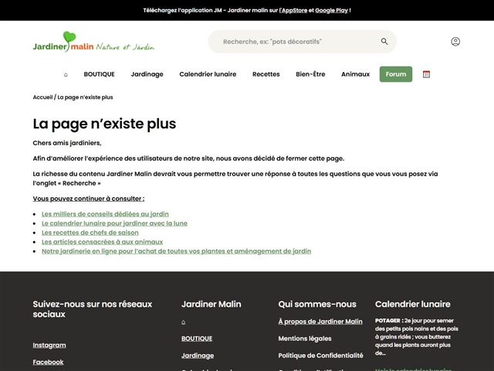This screenshot has height=371, width=494.
Task: Open the calendar icon next to Forum
Action: tap(426, 74)
